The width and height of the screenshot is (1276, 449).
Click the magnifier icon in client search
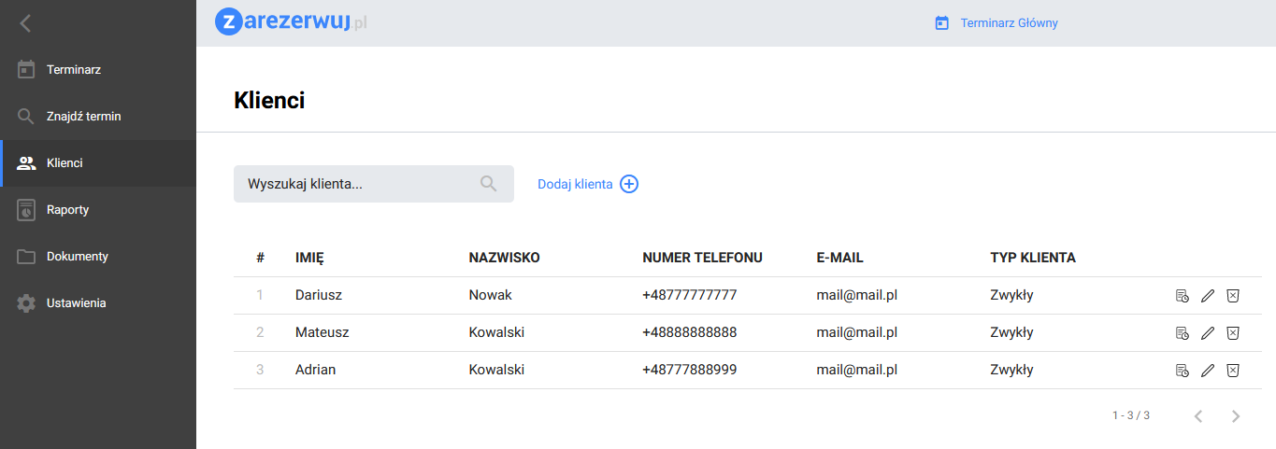[x=488, y=184]
